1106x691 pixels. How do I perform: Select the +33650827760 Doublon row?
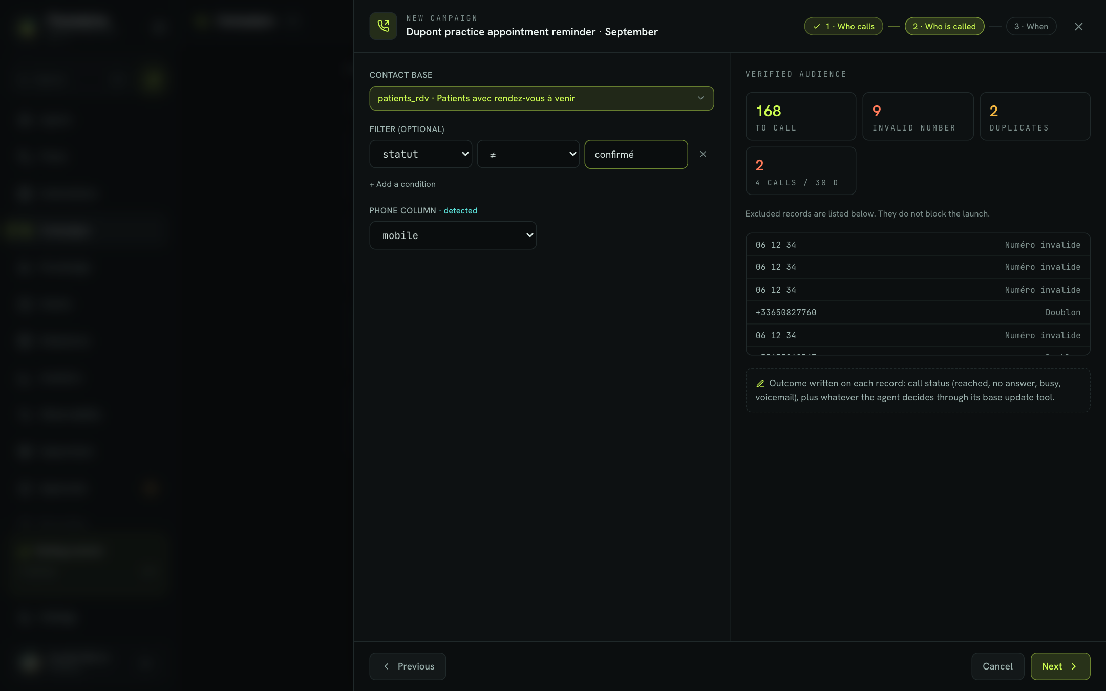918,312
